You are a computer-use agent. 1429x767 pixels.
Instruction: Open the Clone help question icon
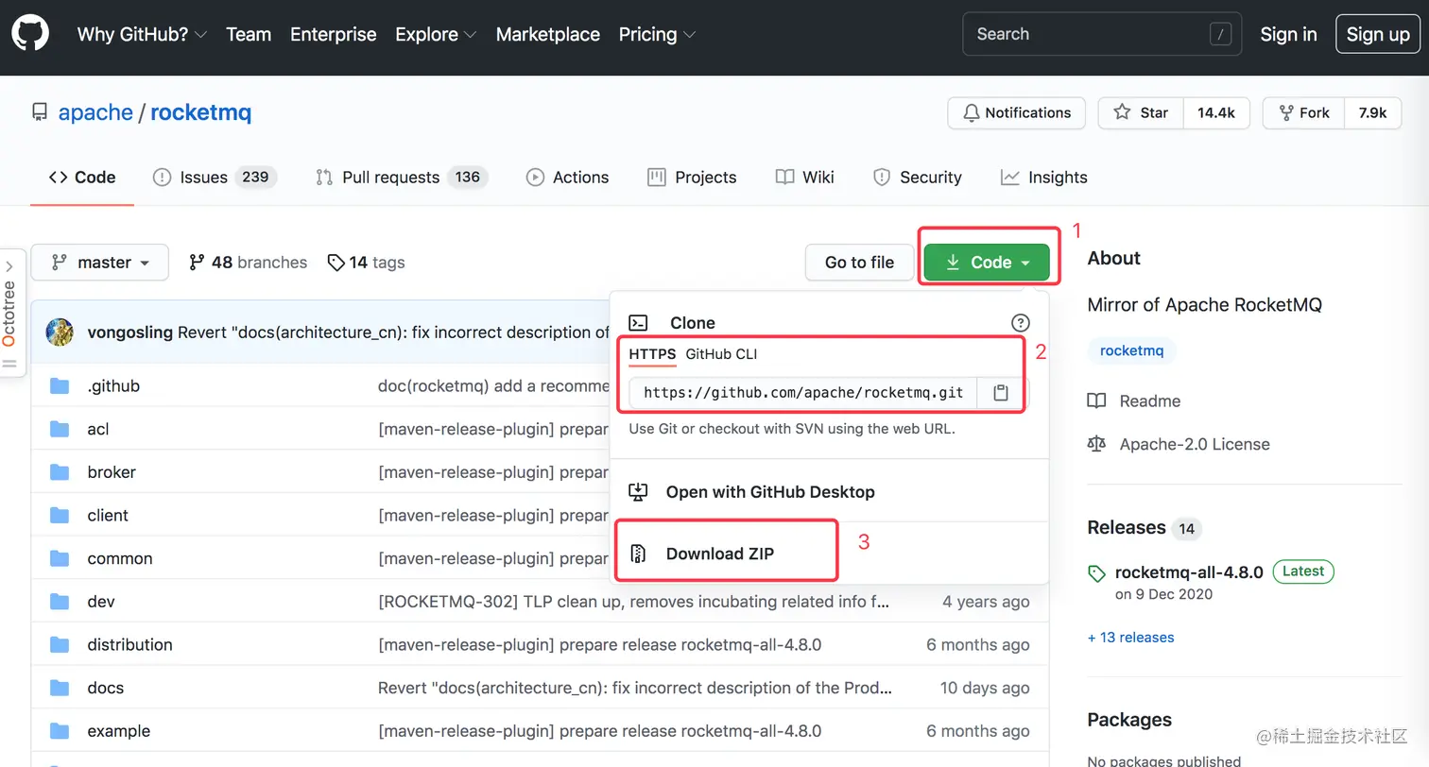pyautogui.click(x=1020, y=323)
